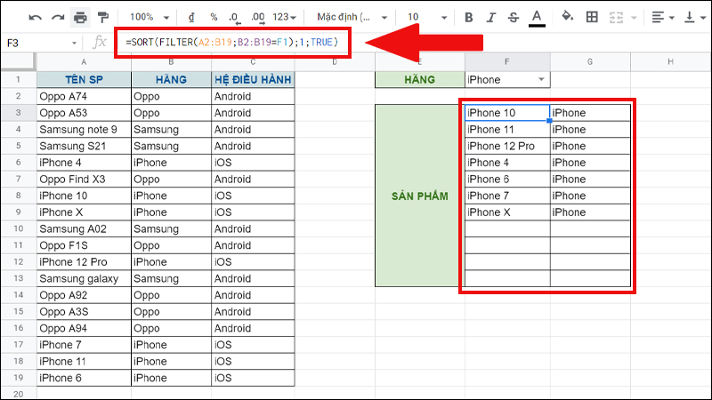Click Android cell in Oppo A53 row

253,113
